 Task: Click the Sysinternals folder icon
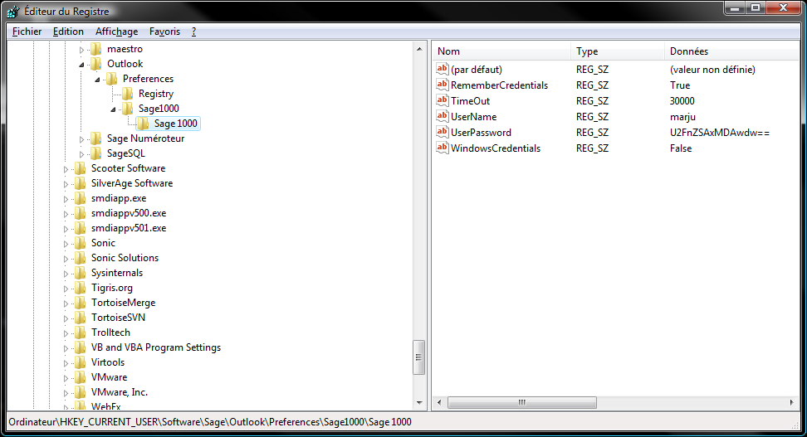tap(81, 273)
